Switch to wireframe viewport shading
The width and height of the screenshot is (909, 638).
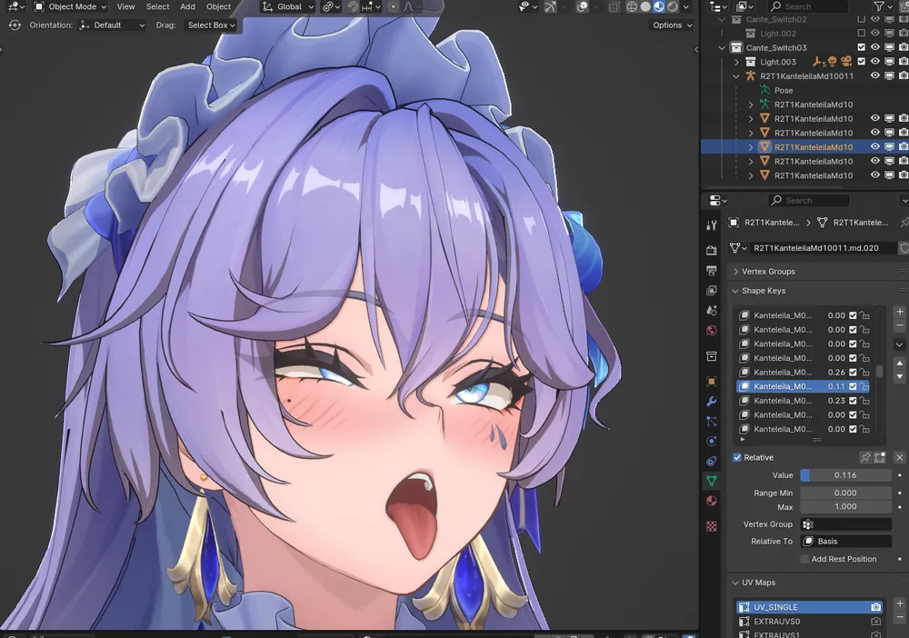point(632,7)
